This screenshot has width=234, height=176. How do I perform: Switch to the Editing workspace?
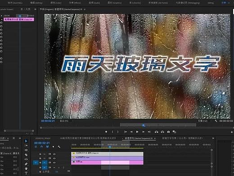click(x=36, y=3)
